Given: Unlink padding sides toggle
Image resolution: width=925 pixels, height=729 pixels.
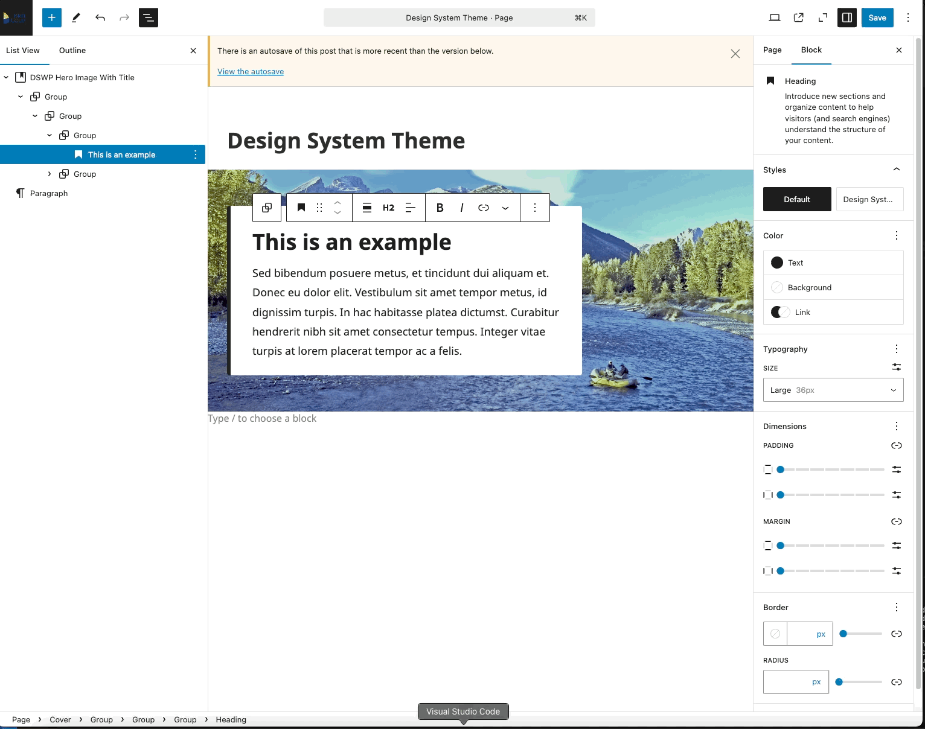Looking at the screenshot, I should pyautogui.click(x=897, y=445).
